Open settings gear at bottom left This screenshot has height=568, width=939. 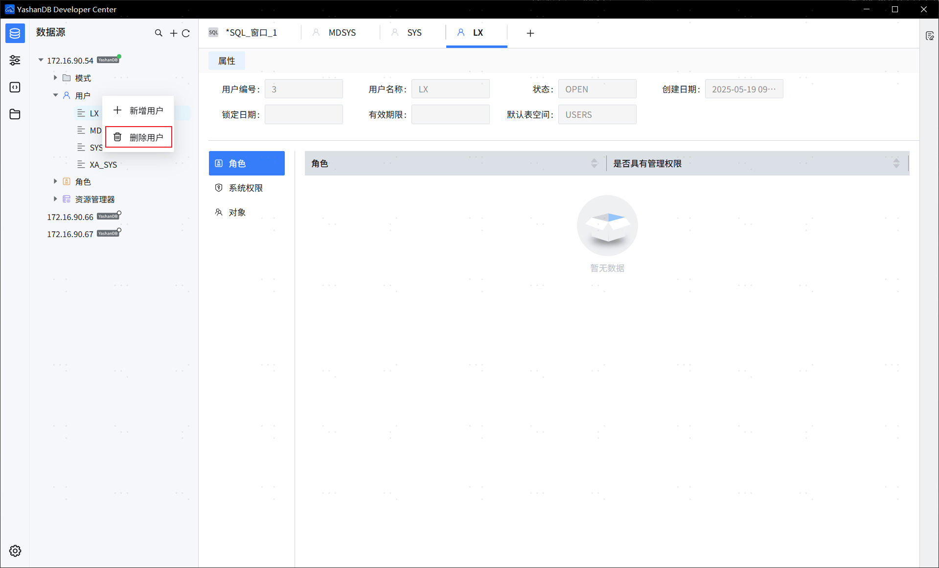coord(15,551)
